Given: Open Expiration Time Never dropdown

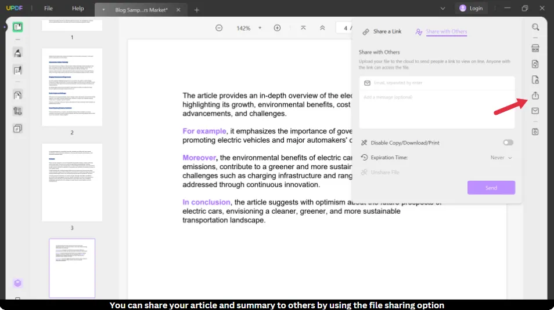Looking at the screenshot, I should [501, 158].
